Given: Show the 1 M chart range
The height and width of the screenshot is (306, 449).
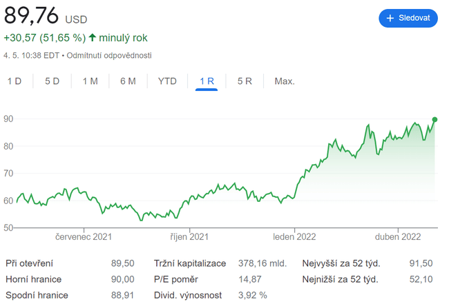Looking at the screenshot, I should pos(90,81).
